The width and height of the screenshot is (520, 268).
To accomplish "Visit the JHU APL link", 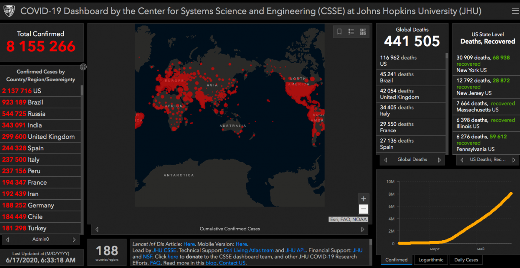I will point(296,250).
